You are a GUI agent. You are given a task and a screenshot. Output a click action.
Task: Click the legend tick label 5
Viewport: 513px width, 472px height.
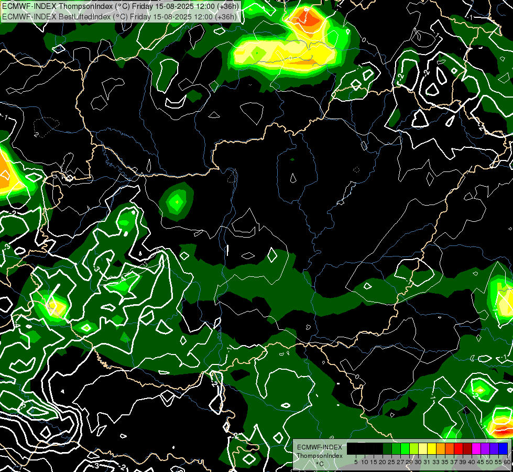click(356, 462)
